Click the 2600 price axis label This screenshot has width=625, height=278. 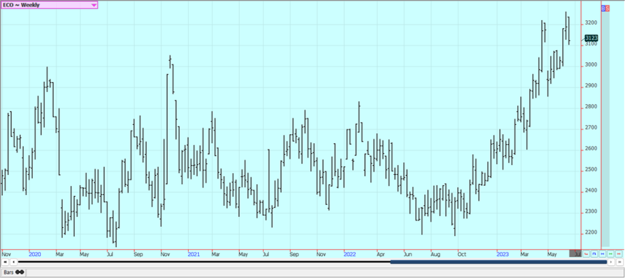591,149
